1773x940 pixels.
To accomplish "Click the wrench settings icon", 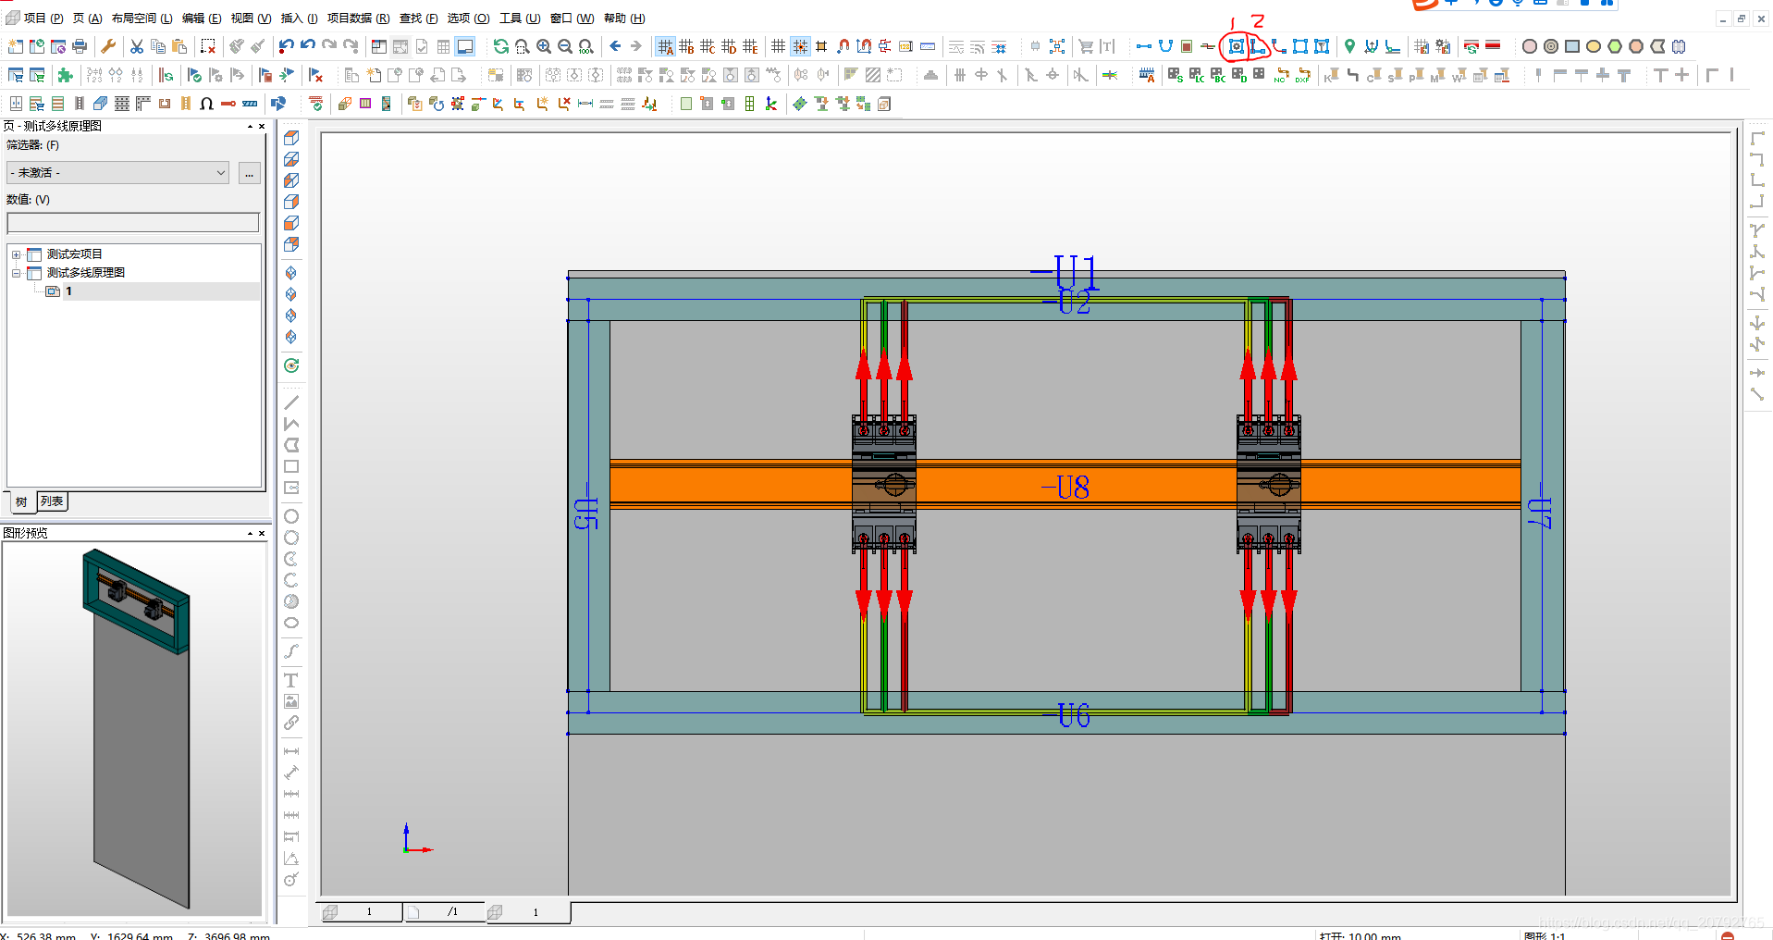I will (108, 46).
